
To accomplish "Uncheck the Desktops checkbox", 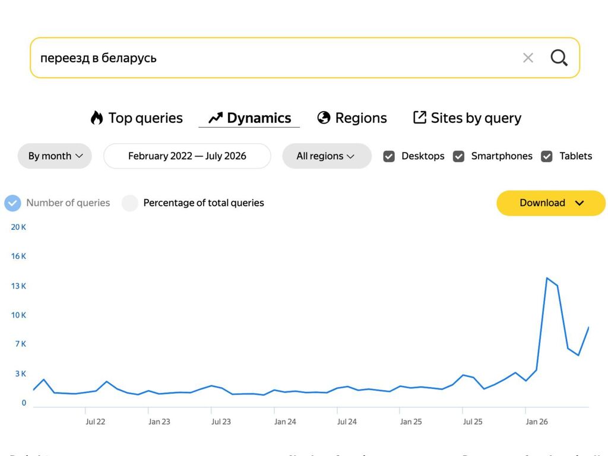I will coord(389,156).
